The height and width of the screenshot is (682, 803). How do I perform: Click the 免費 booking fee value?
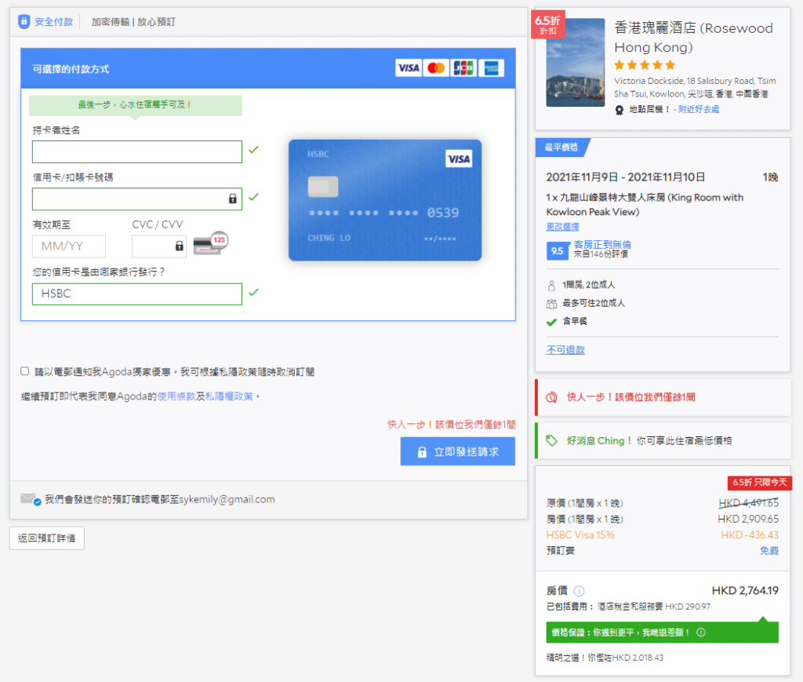769,551
